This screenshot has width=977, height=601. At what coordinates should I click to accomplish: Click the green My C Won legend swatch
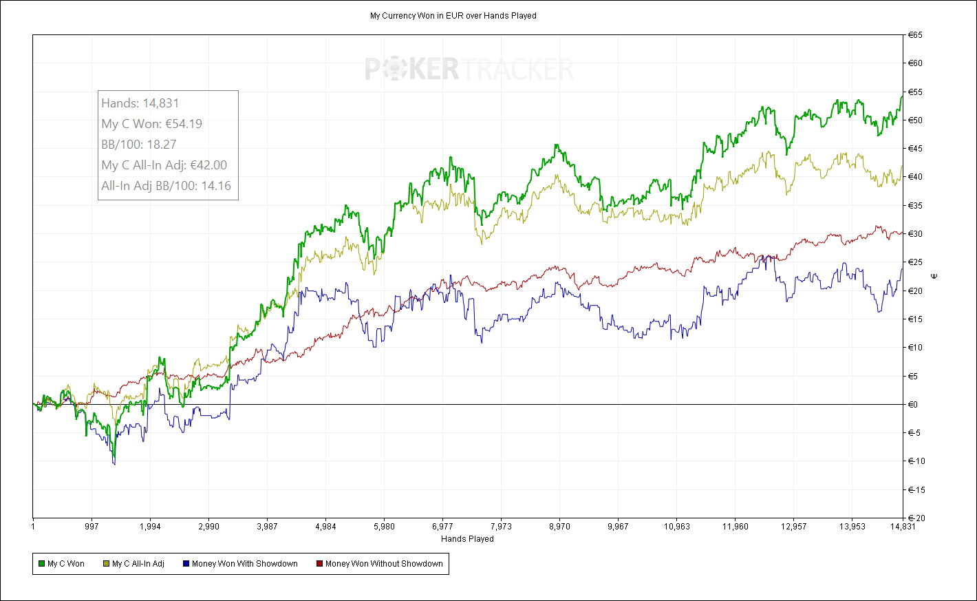pyautogui.click(x=41, y=564)
